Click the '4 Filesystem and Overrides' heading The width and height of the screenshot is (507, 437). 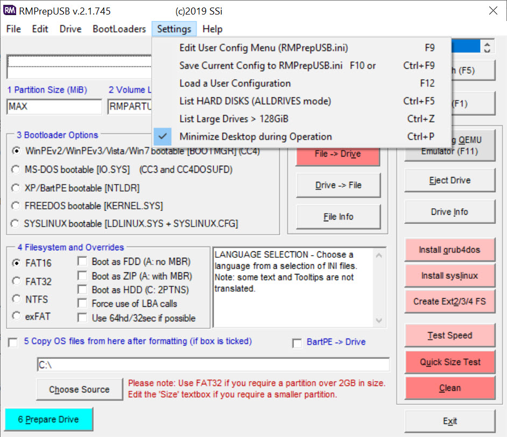click(x=71, y=248)
